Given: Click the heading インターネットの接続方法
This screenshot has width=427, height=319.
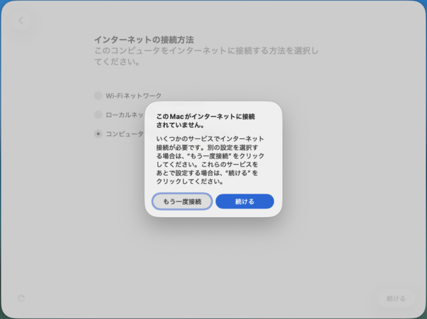Looking at the screenshot, I should click(144, 40).
